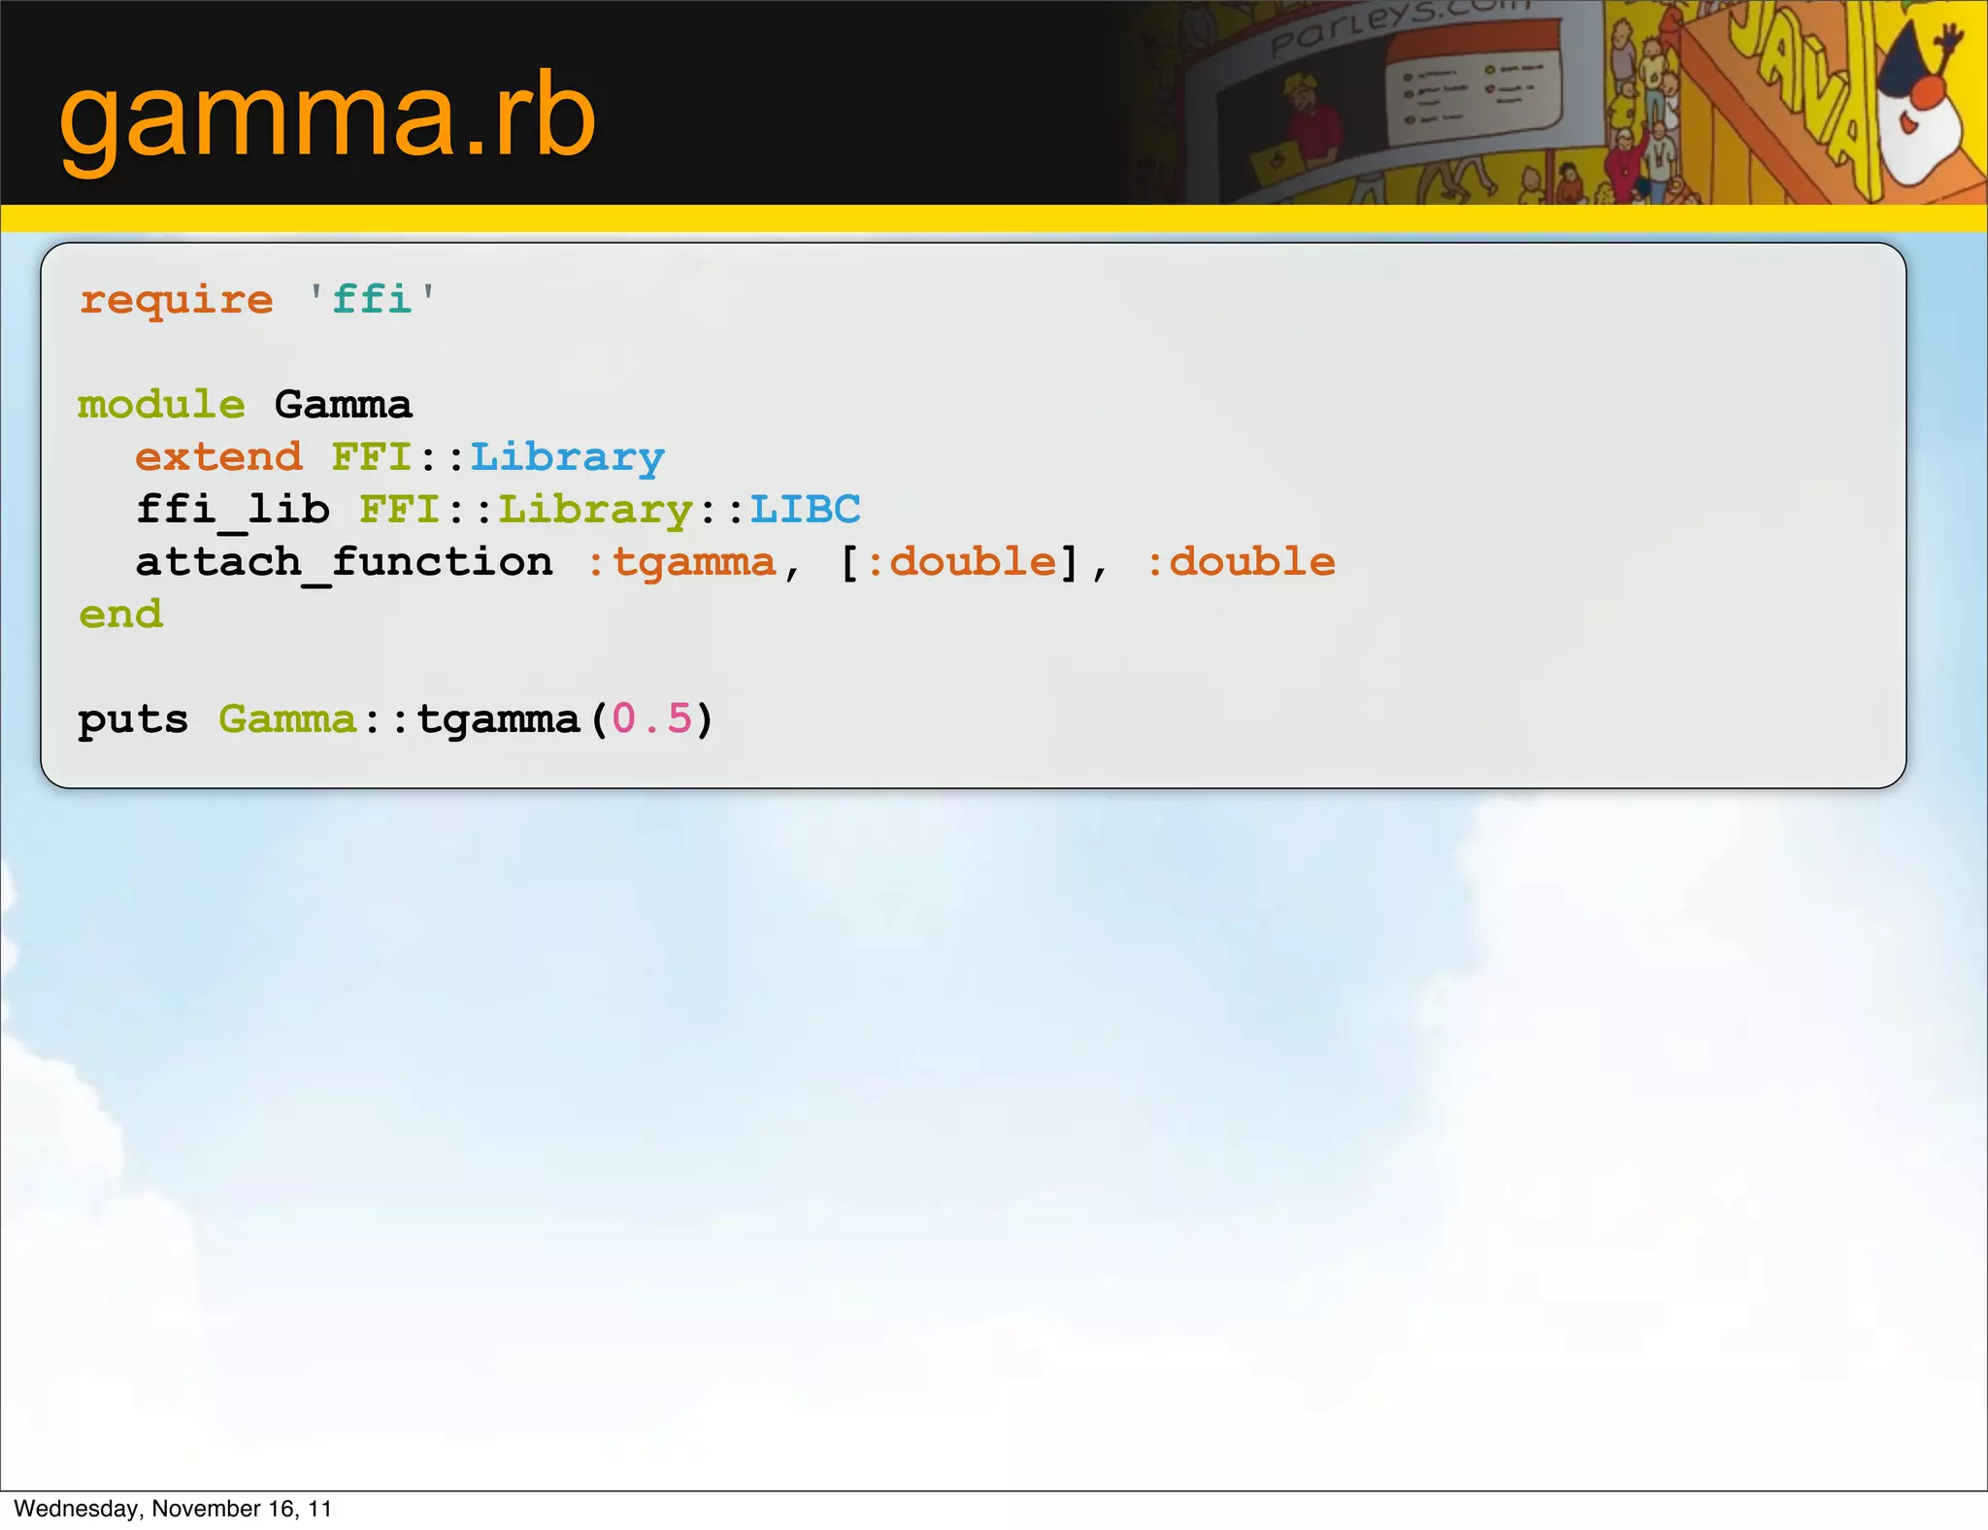Click ":double" inside the square brackets
This screenshot has width=1988, height=1530.
[x=962, y=562]
